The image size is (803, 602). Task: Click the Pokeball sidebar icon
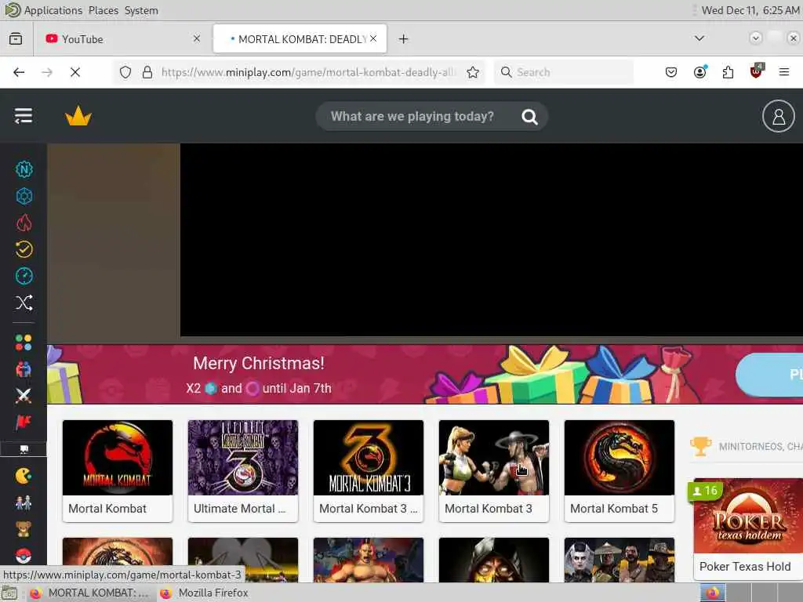point(24,556)
